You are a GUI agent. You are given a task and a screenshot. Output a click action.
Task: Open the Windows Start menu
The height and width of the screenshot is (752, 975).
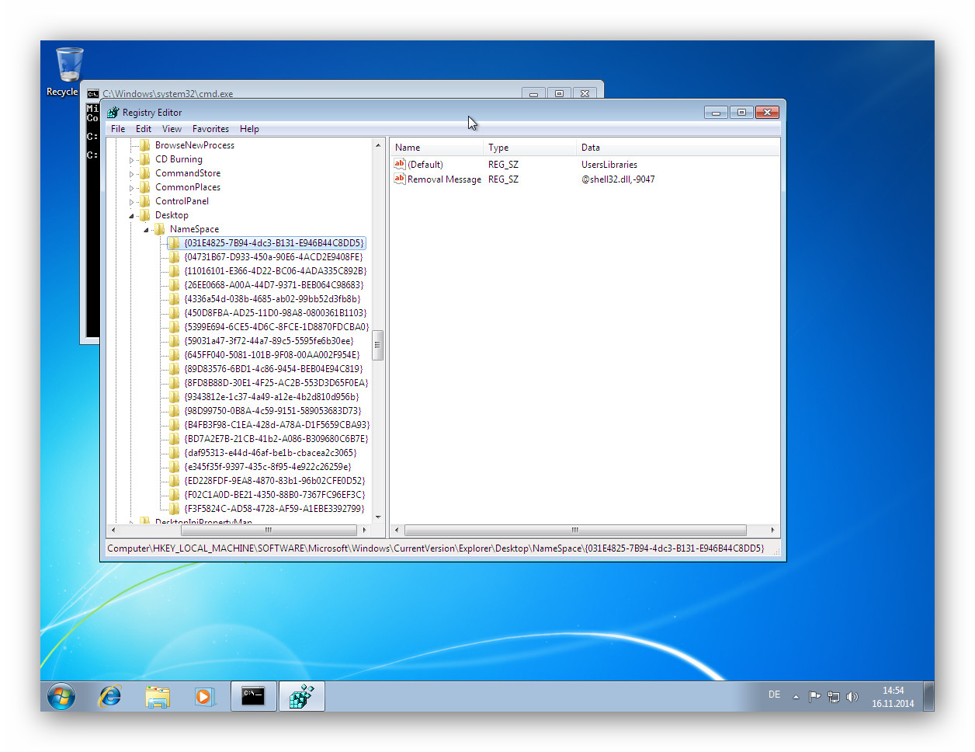coord(61,696)
